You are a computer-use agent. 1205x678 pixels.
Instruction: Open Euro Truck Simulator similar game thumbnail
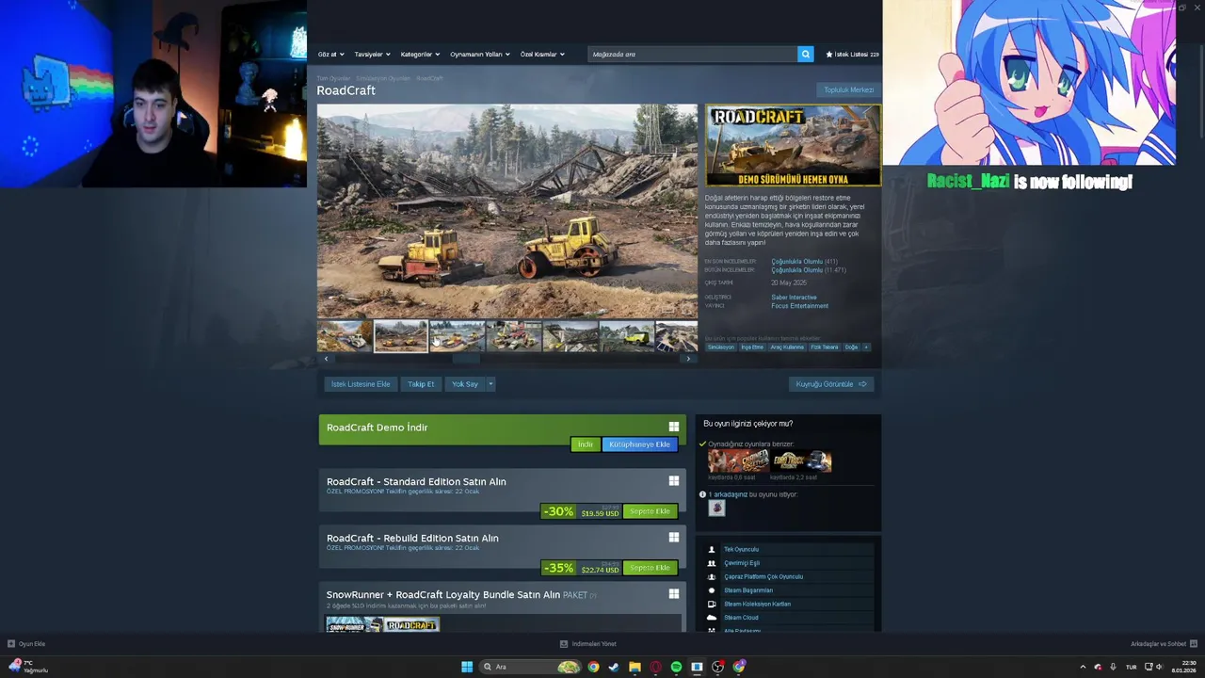tap(801, 461)
